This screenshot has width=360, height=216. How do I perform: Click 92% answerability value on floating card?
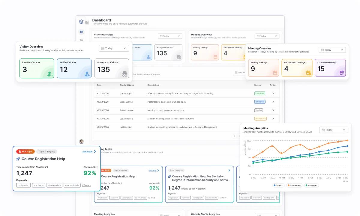(90, 173)
